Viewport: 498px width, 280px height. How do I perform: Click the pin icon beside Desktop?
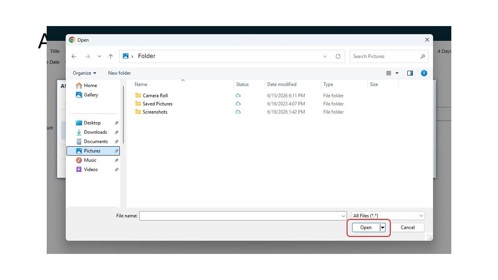(116, 123)
